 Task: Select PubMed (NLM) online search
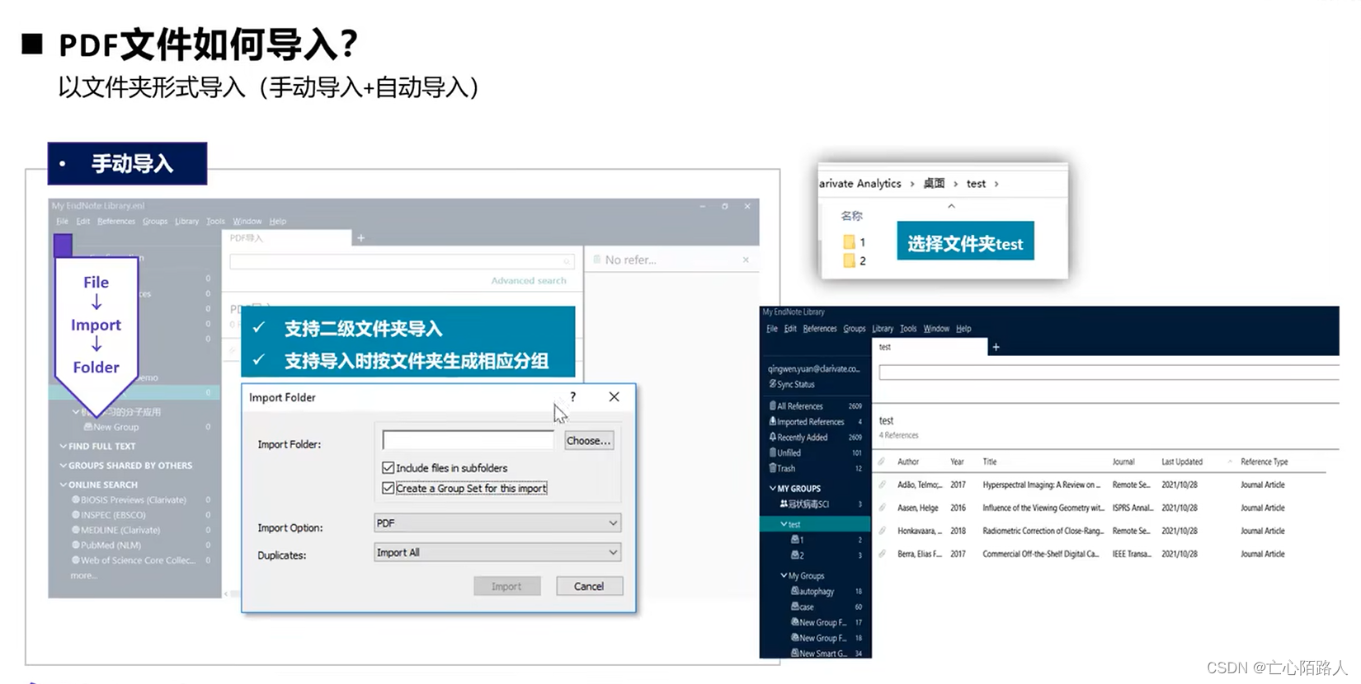tap(106, 545)
